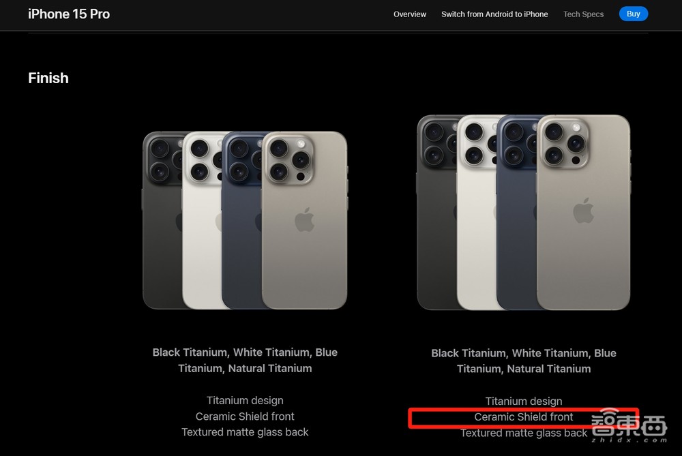The image size is (682, 456).
Task: Click the camera module on the right Natural Titanium phone
Action: point(564,143)
